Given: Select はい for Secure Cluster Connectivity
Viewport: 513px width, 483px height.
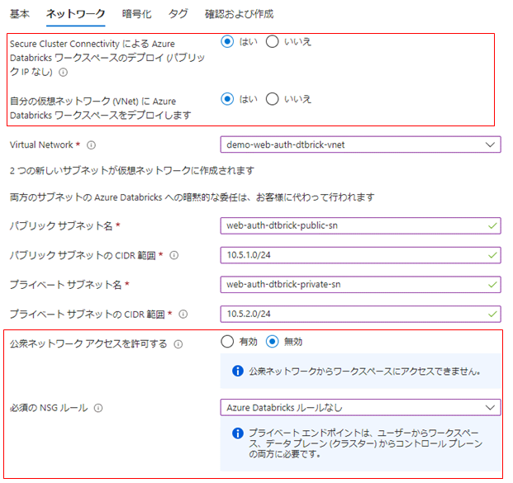Looking at the screenshot, I should 227,41.
